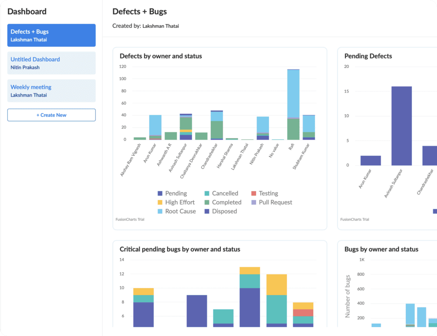
Task: Click the Nitin Prakash bar in Defects chart
Action: pyautogui.click(x=263, y=128)
